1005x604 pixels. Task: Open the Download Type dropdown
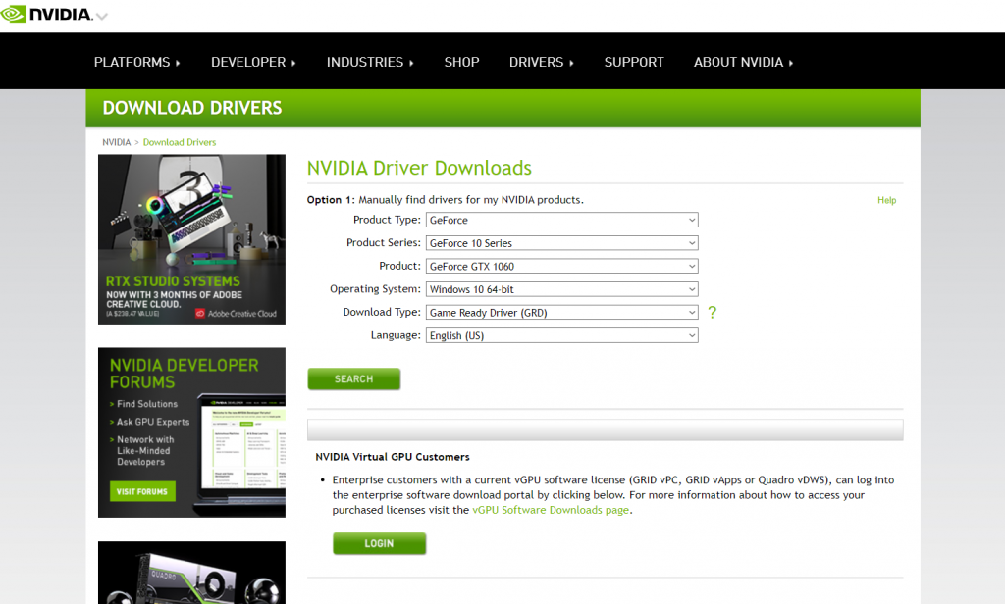tap(561, 313)
